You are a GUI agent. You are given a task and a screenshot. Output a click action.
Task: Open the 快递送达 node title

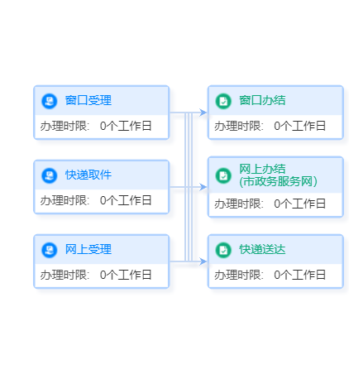point(262,249)
